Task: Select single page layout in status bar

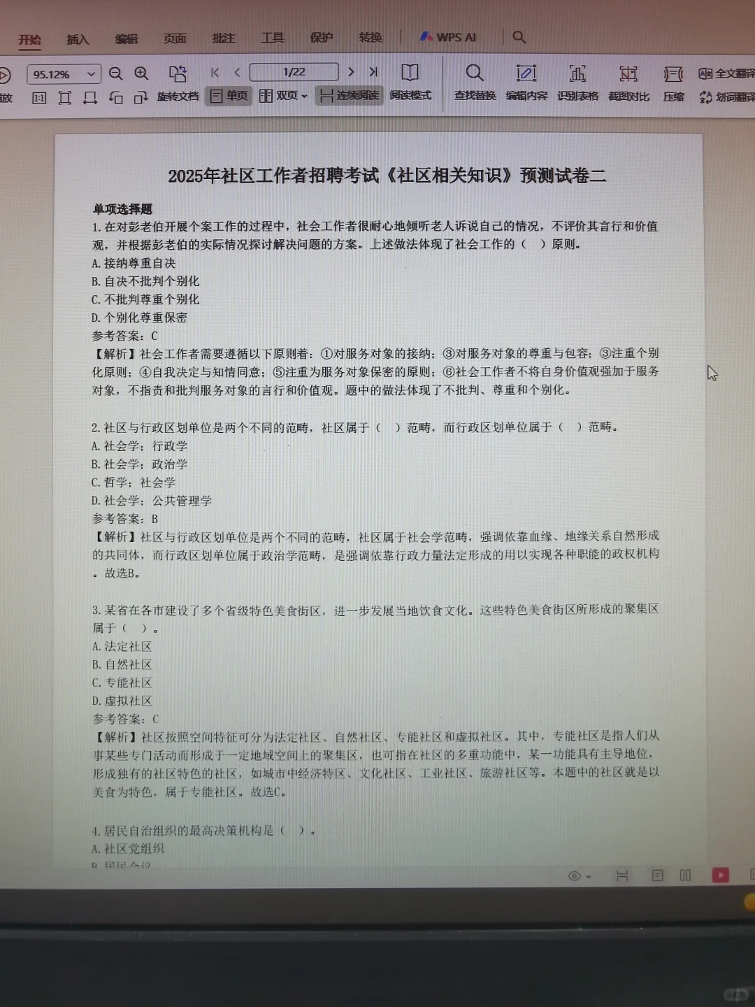Action: (657, 876)
